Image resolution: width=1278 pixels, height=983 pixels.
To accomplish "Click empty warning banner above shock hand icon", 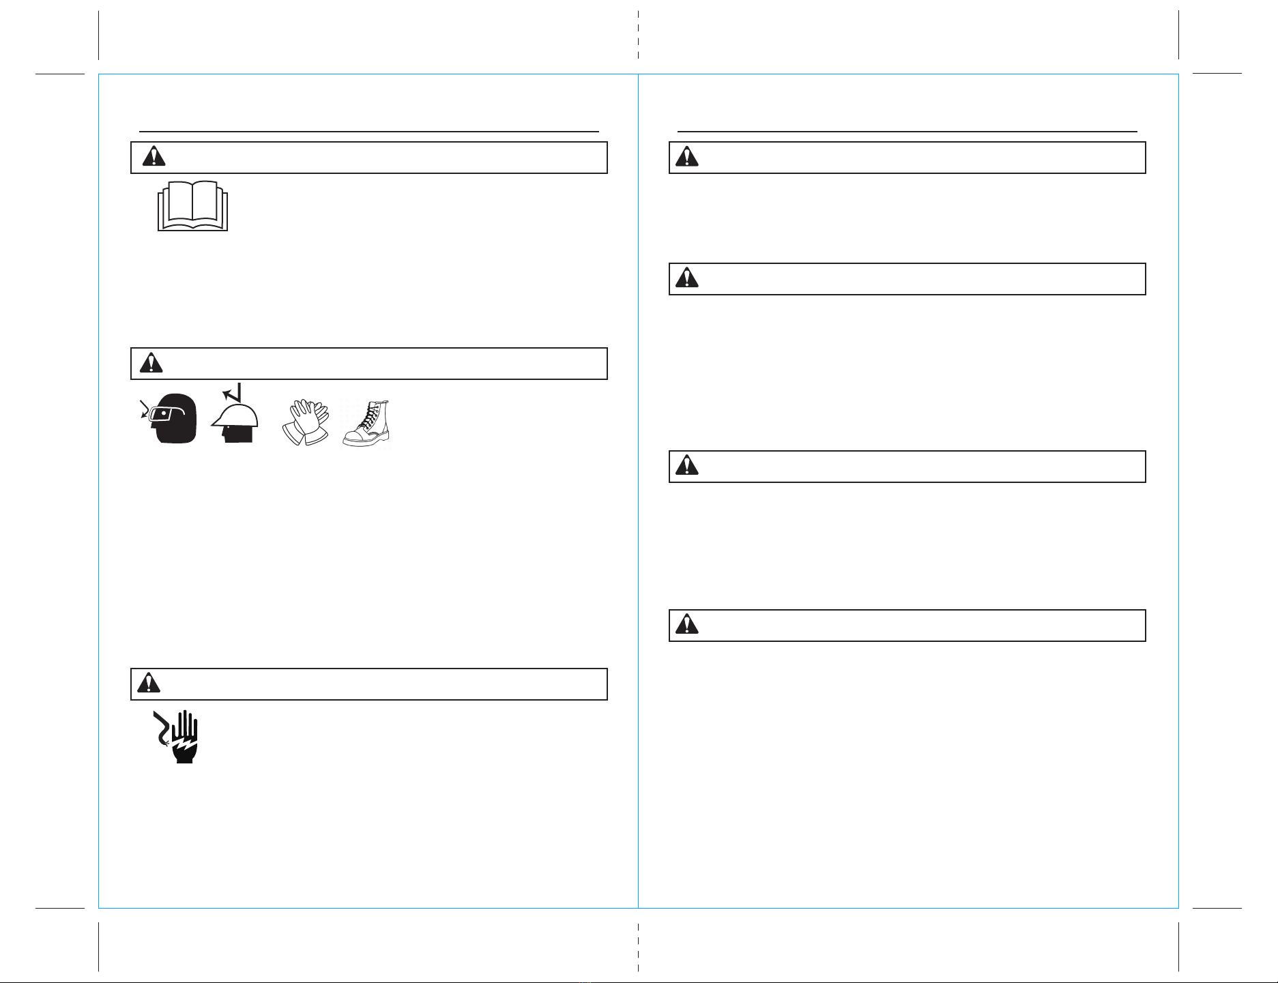I will (x=369, y=684).
